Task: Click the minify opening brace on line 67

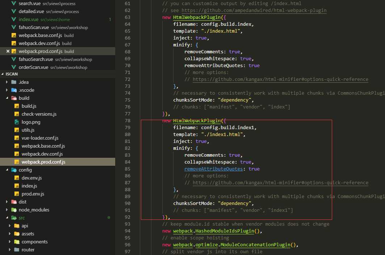Action: coord(197,45)
